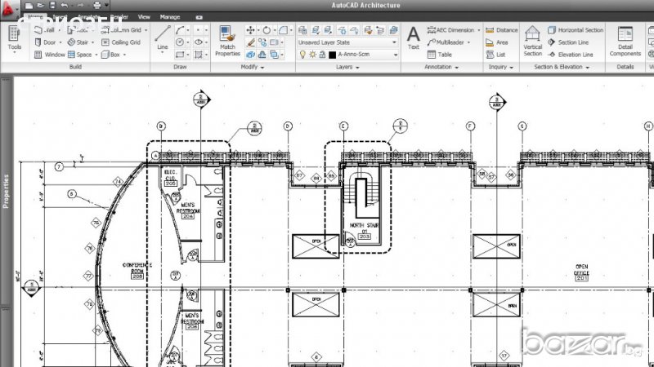Open the Manage ribbon tab
Image resolution: width=654 pixels, height=367 pixels.
point(170,16)
